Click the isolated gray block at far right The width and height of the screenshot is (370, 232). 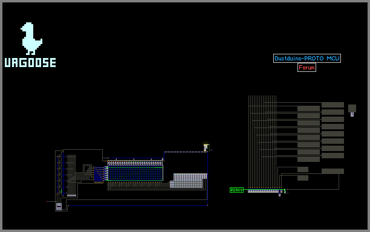[352, 109]
